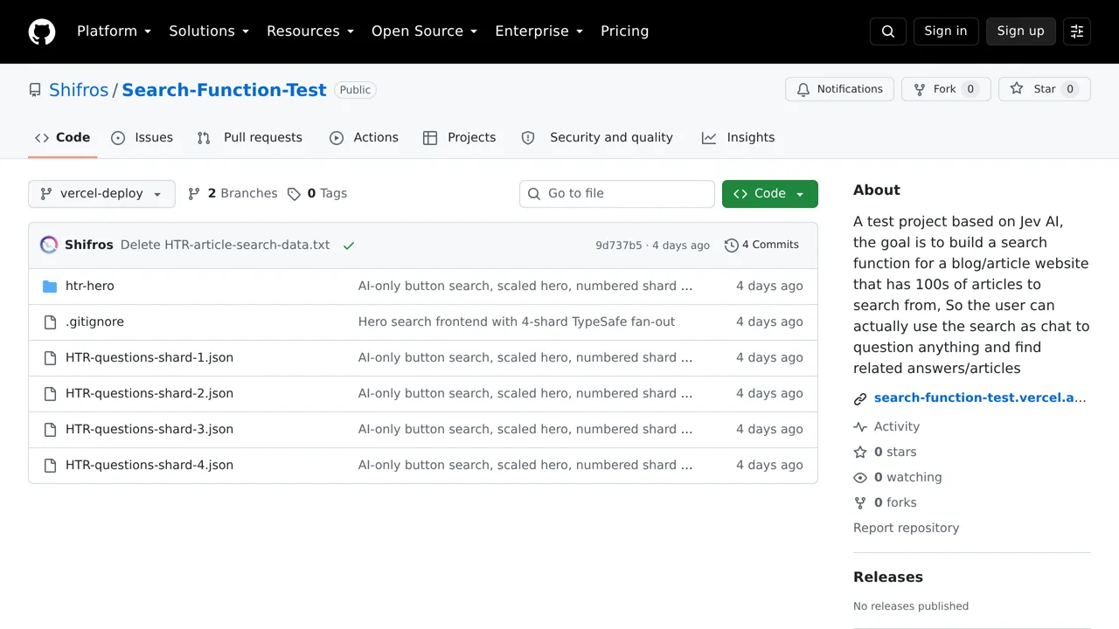Click the fork icon next to 0 forks
Screen dimensions: 1119x629
[x=860, y=502]
